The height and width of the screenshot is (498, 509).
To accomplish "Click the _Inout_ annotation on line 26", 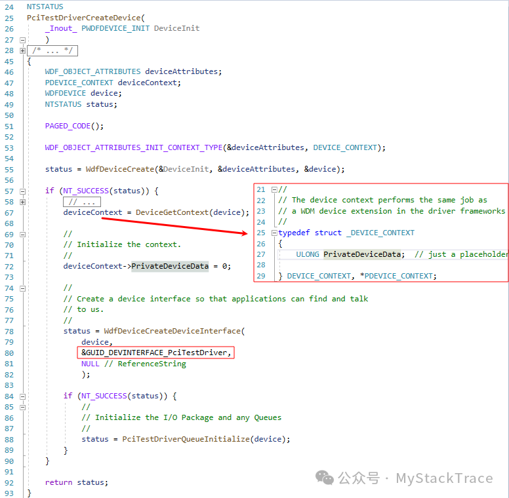I will tap(61, 29).
